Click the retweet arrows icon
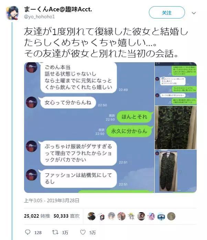Viewport: 207px width, 240px height. point(55,232)
